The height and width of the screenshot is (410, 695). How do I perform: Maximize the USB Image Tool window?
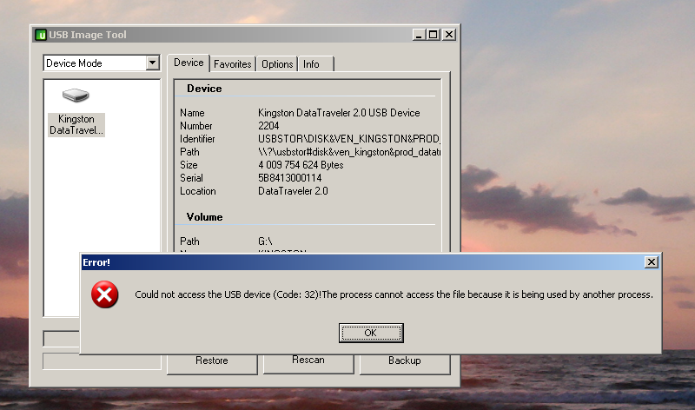(434, 35)
